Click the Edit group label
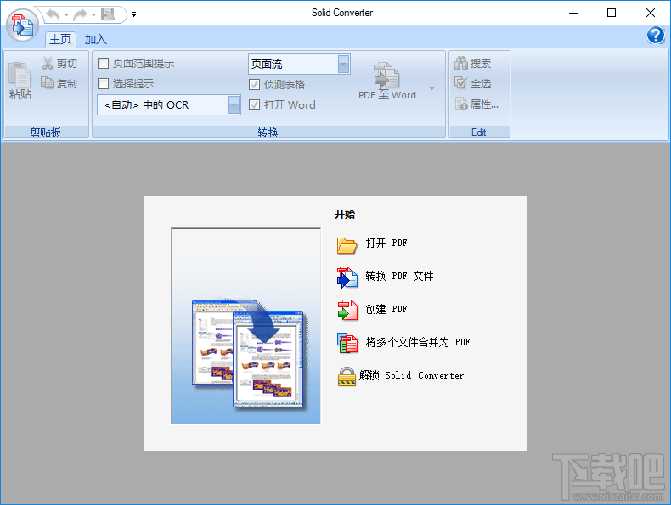Image resolution: width=671 pixels, height=505 pixels. pyautogui.click(x=478, y=132)
